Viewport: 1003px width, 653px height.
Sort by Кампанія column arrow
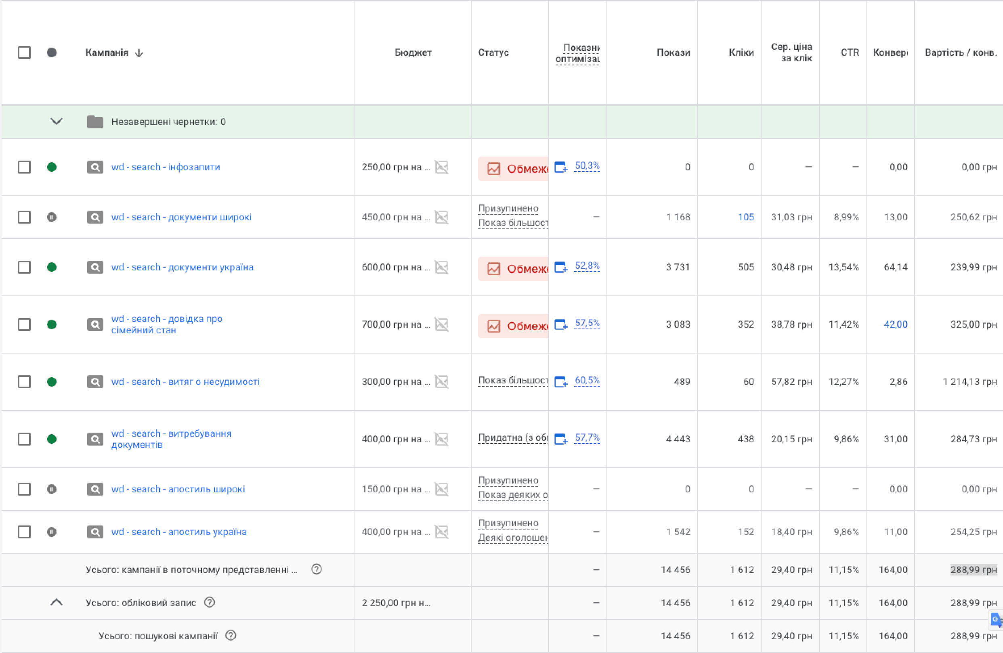(139, 53)
